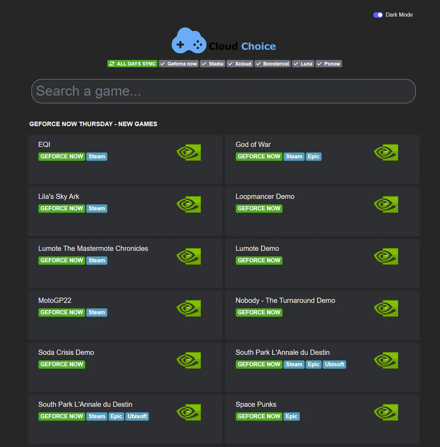Click the Steam tag on MotoGP22
Viewport: 440px width, 447px height.
(97, 313)
